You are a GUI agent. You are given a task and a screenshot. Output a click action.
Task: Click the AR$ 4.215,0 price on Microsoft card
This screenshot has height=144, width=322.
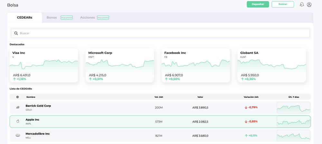(98, 75)
